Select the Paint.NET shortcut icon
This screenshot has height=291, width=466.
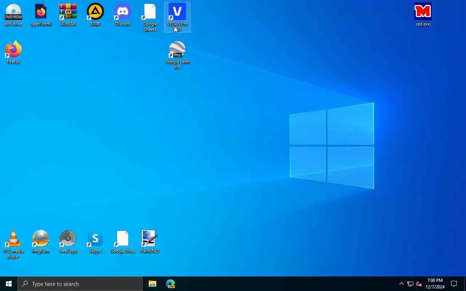point(150,242)
